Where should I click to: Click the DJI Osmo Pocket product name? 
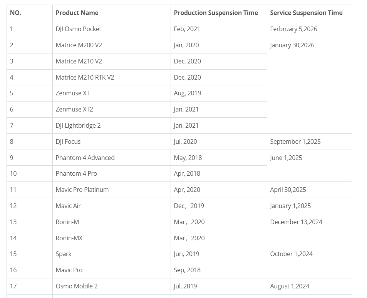coord(78,29)
